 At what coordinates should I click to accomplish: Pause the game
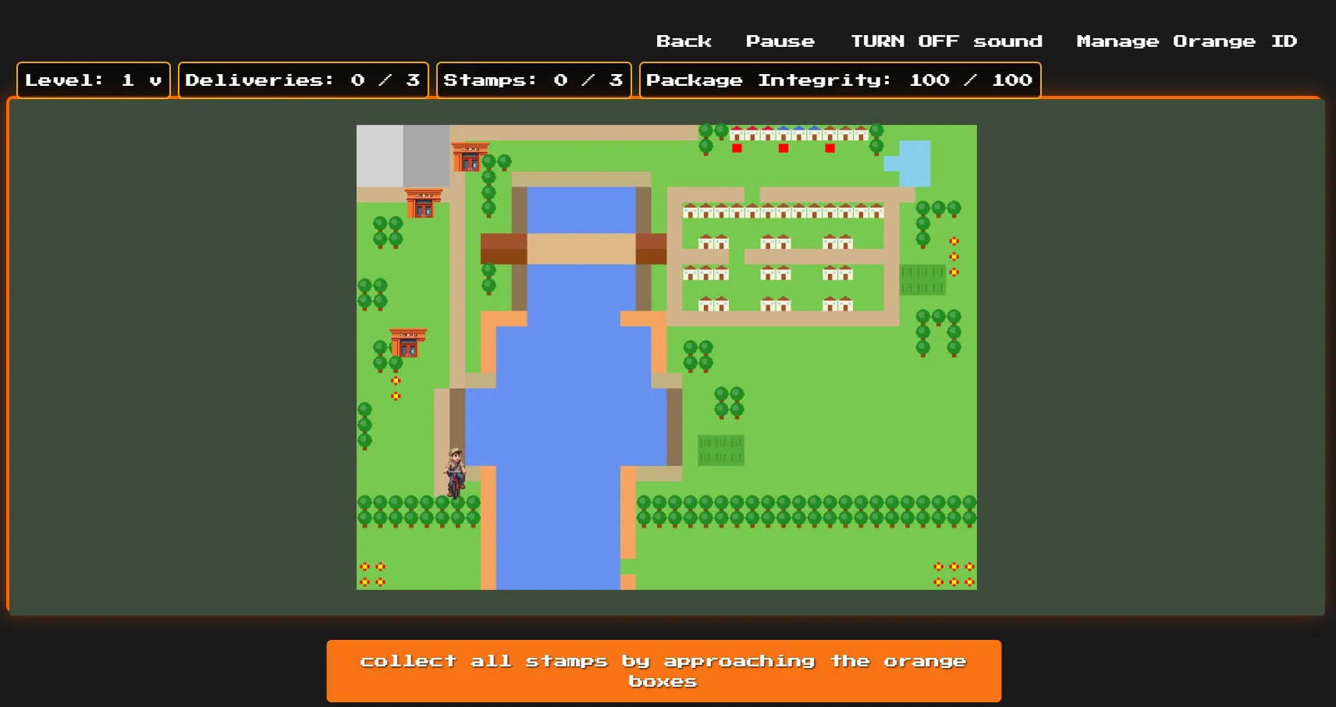(x=780, y=41)
